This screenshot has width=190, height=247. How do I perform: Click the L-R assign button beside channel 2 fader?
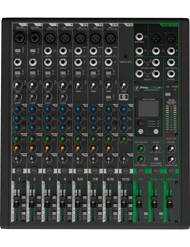coord(39,205)
